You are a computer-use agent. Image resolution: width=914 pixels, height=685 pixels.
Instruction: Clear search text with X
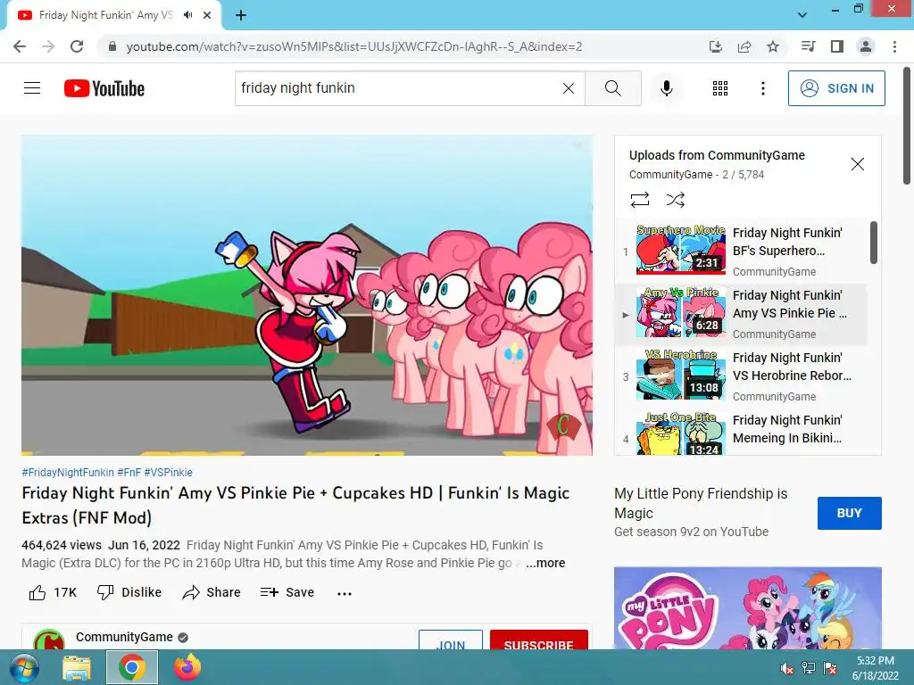click(569, 88)
